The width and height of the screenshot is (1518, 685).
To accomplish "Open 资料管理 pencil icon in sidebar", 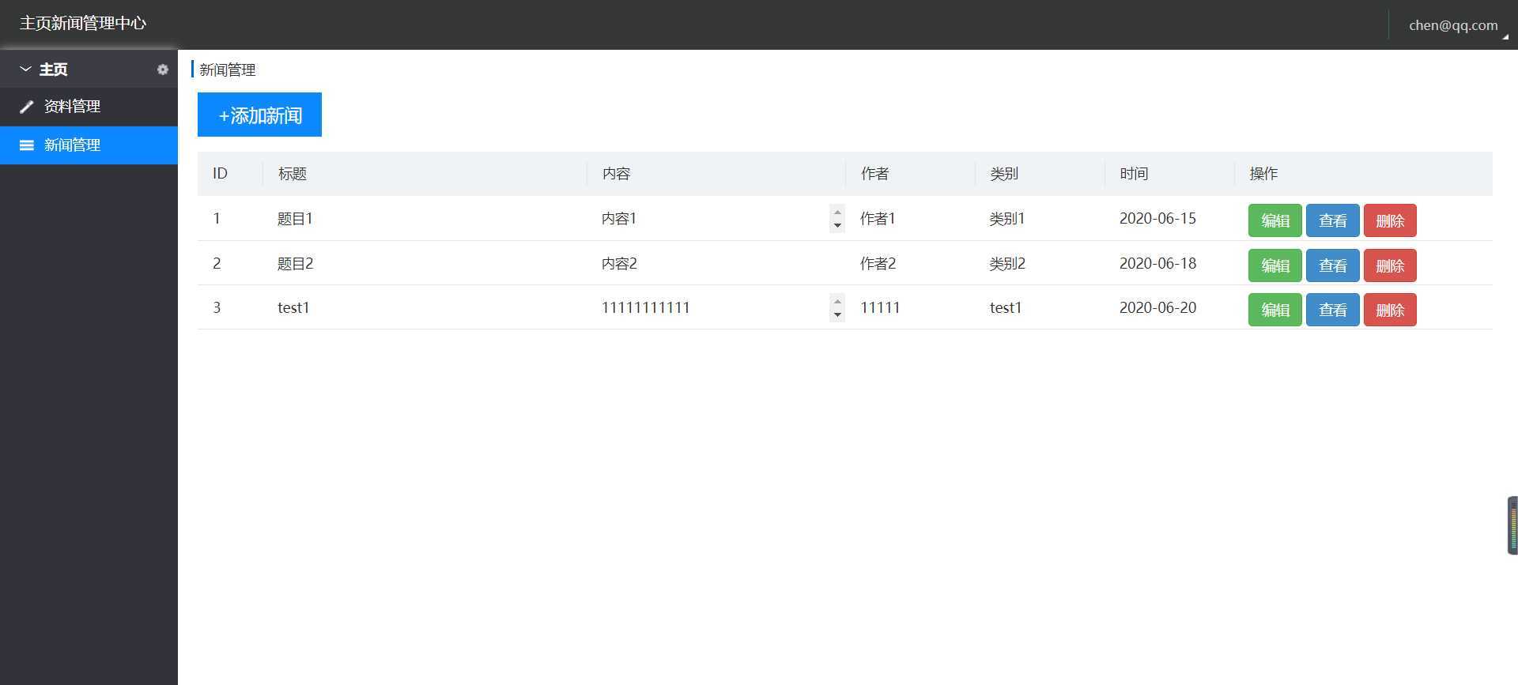I will [x=27, y=107].
